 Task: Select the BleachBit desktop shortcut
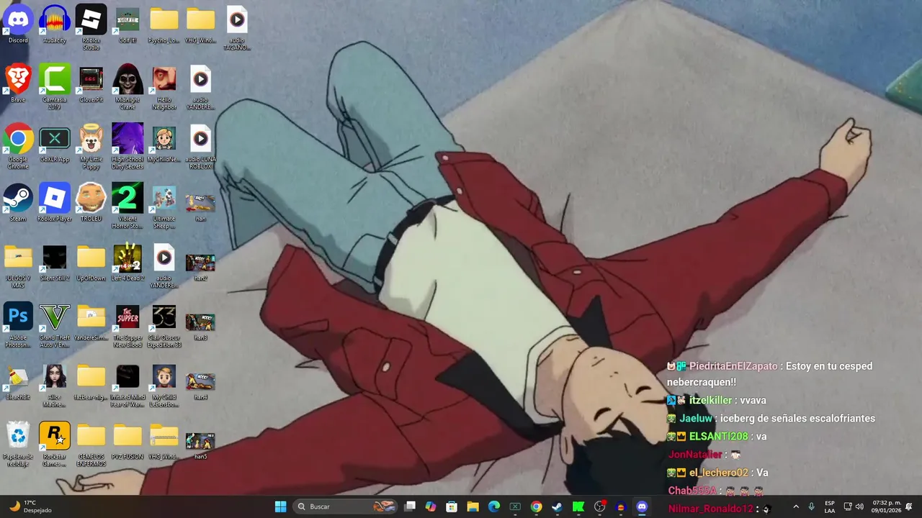[18, 381]
